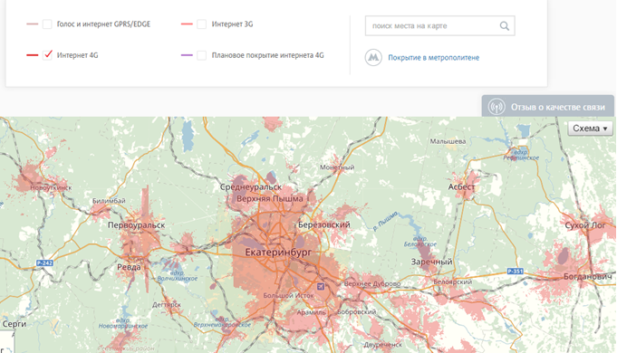Click the Интернет 3G legend label
The image size is (617, 353).
pyautogui.click(x=232, y=24)
